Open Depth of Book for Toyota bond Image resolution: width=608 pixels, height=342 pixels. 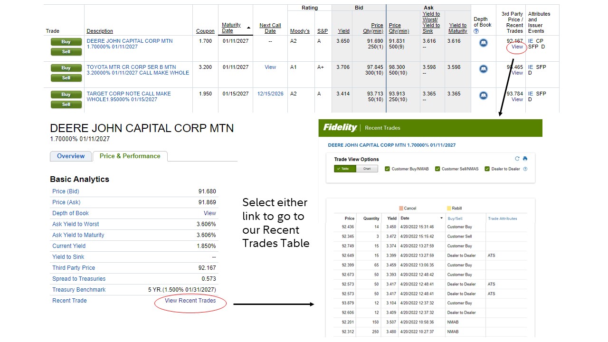point(483,69)
